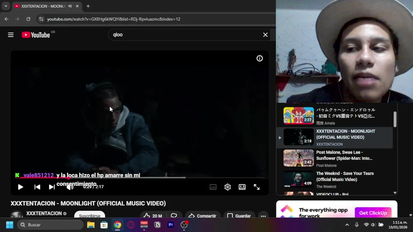Open a new Chrome tab

(88, 6)
